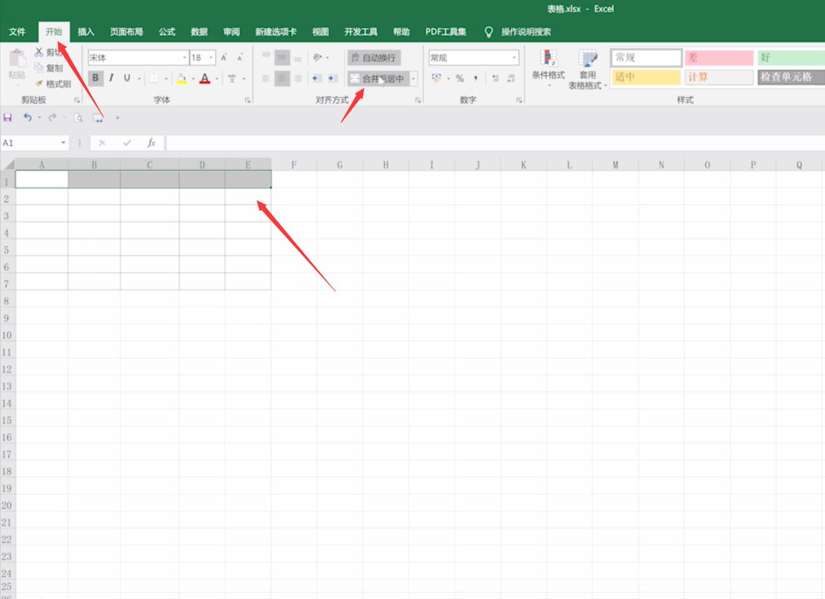The height and width of the screenshot is (599, 825).
Task: Toggle middle vertical alignment
Action: [281, 57]
